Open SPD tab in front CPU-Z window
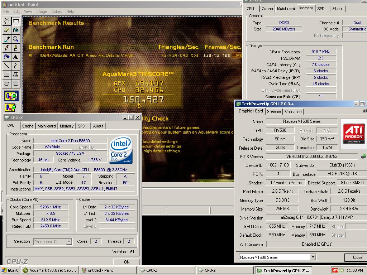The height and width of the screenshot is (275, 367). [81, 126]
